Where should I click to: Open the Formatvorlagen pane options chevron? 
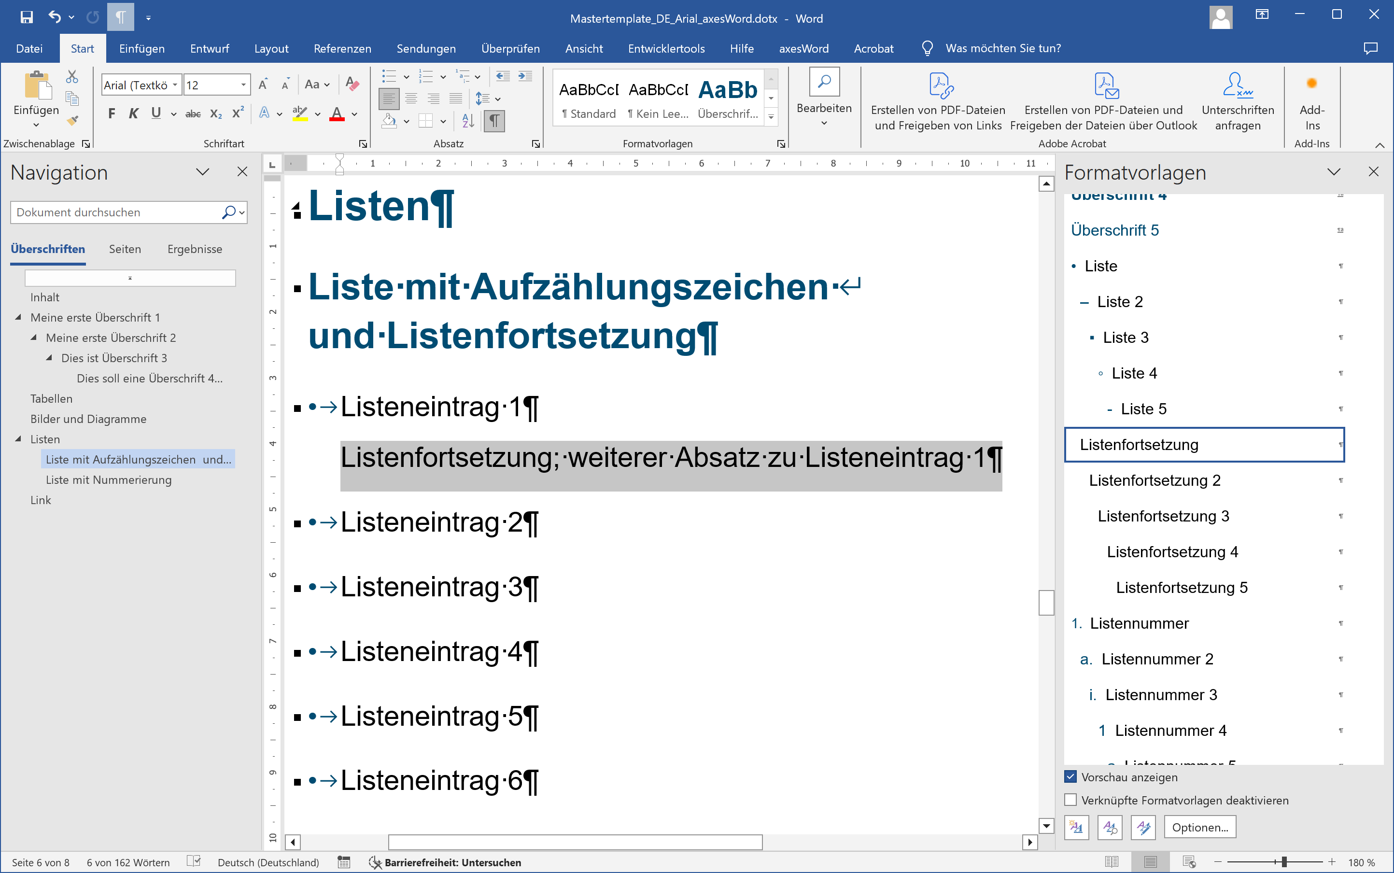(x=1334, y=172)
